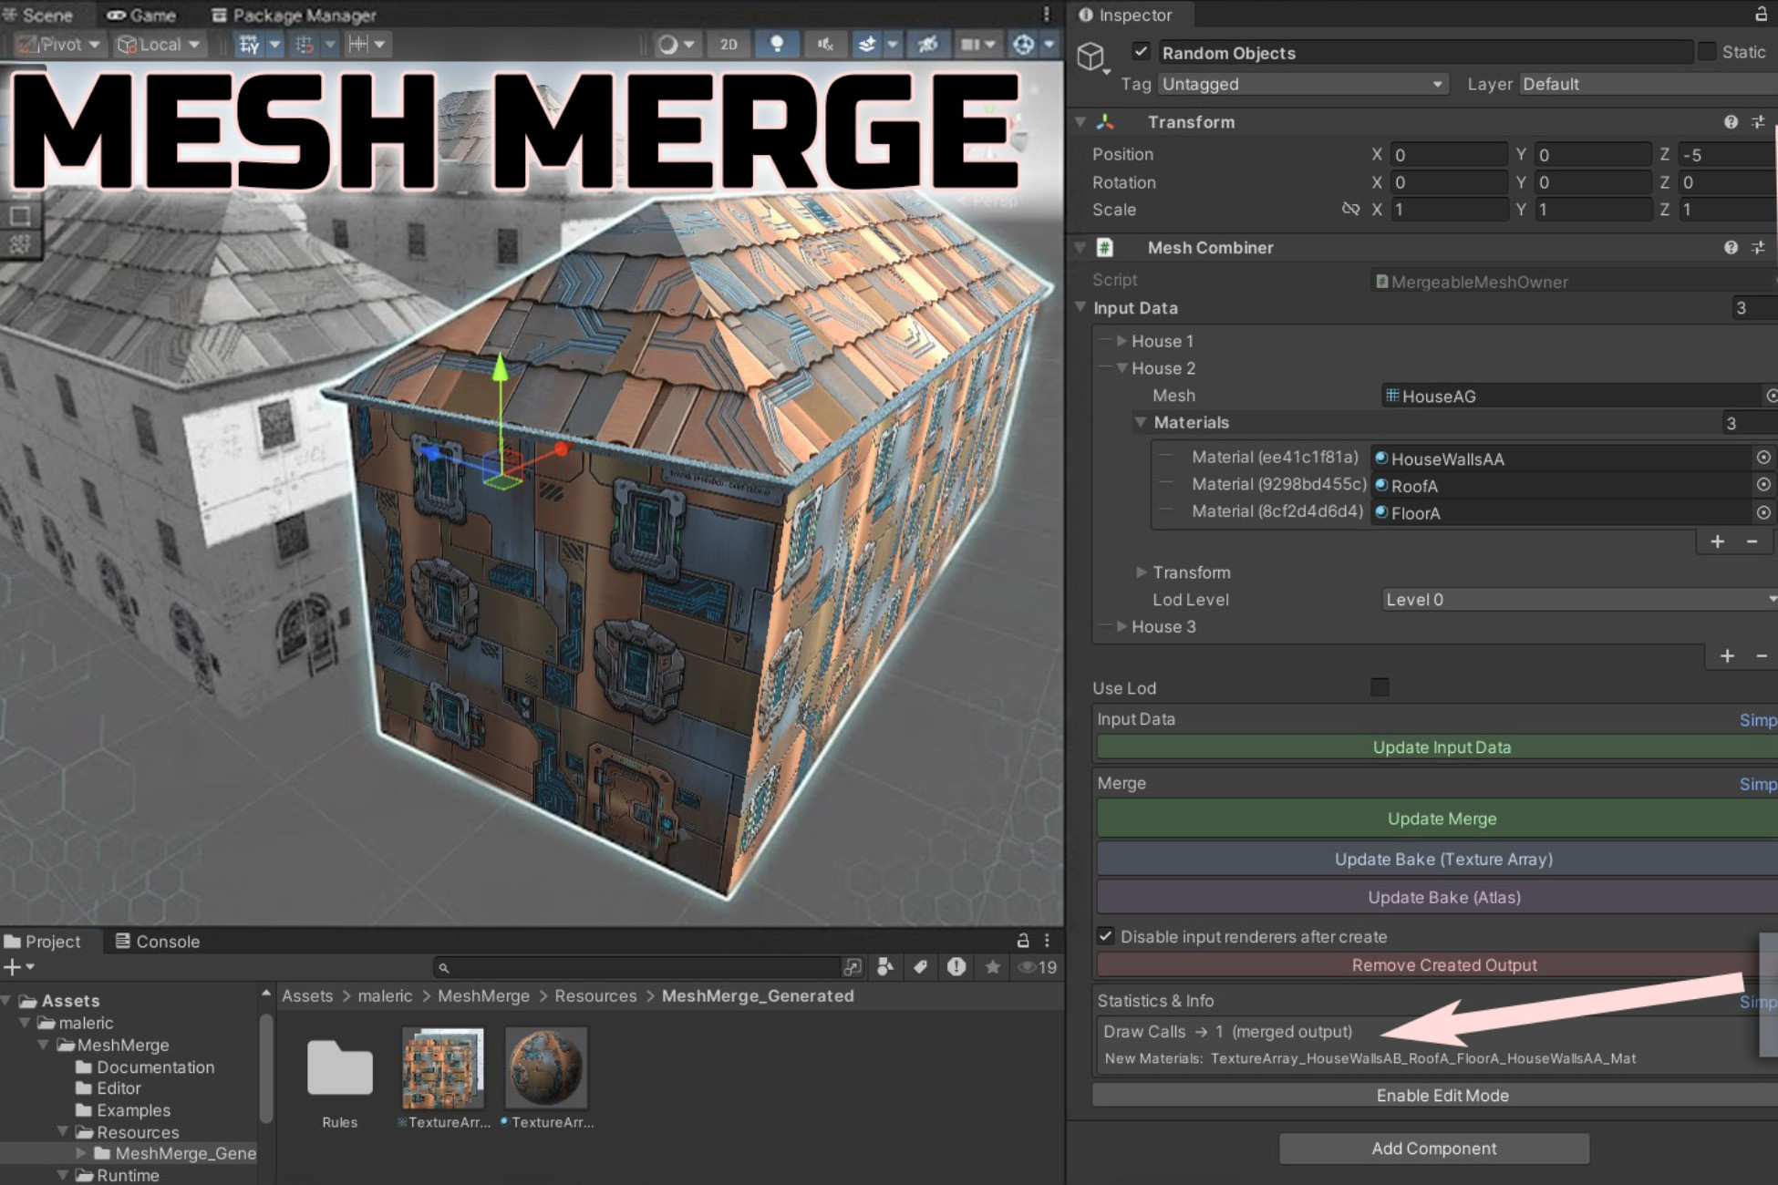Click the Update Input Data button
The height and width of the screenshot is (1185, 1778).
[x=1438, y=747]
